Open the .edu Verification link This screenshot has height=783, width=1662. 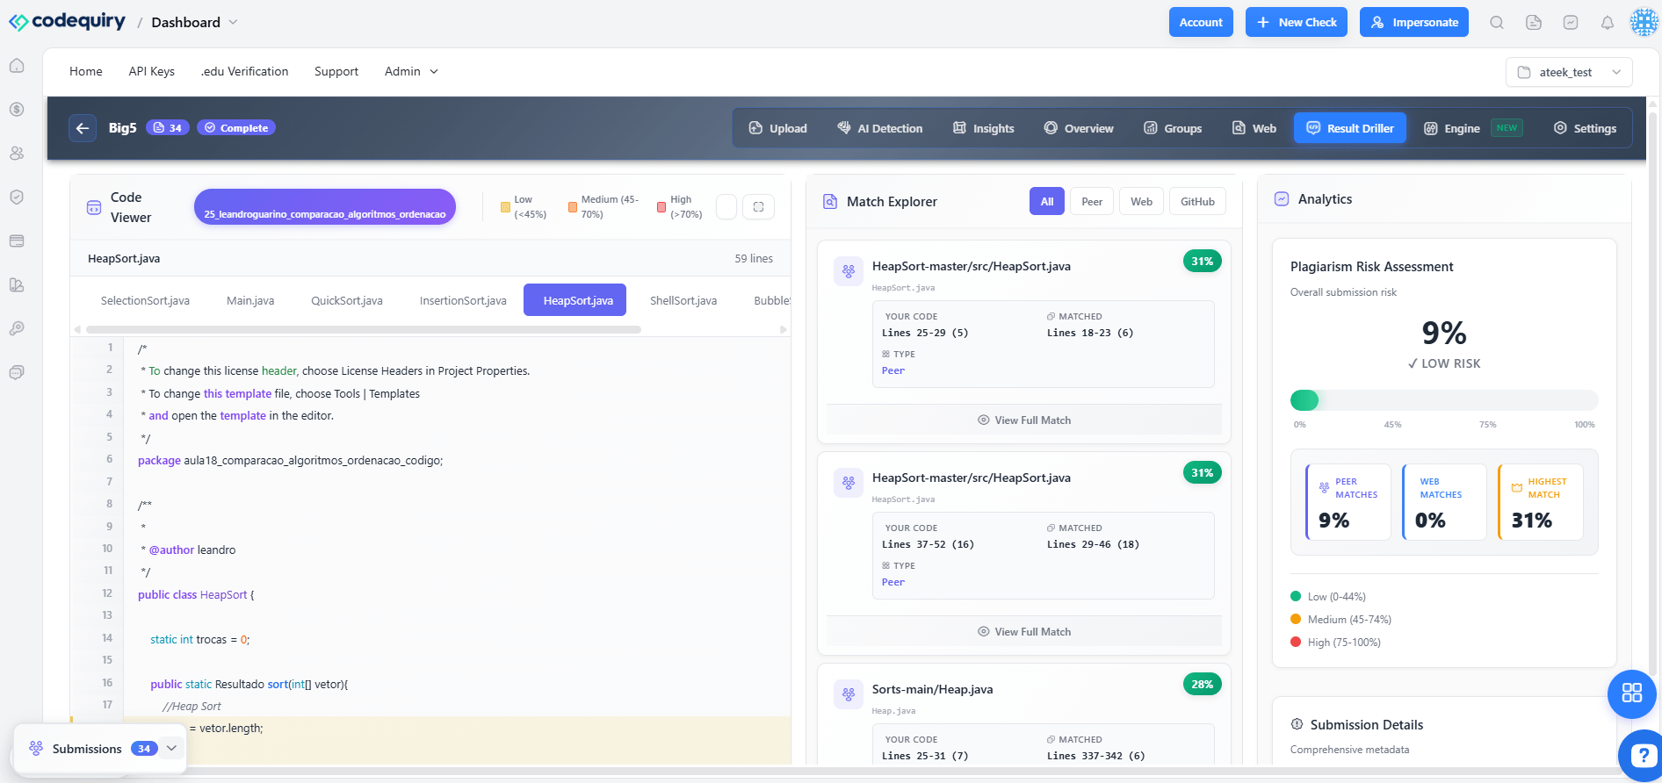tap(244, 71)
